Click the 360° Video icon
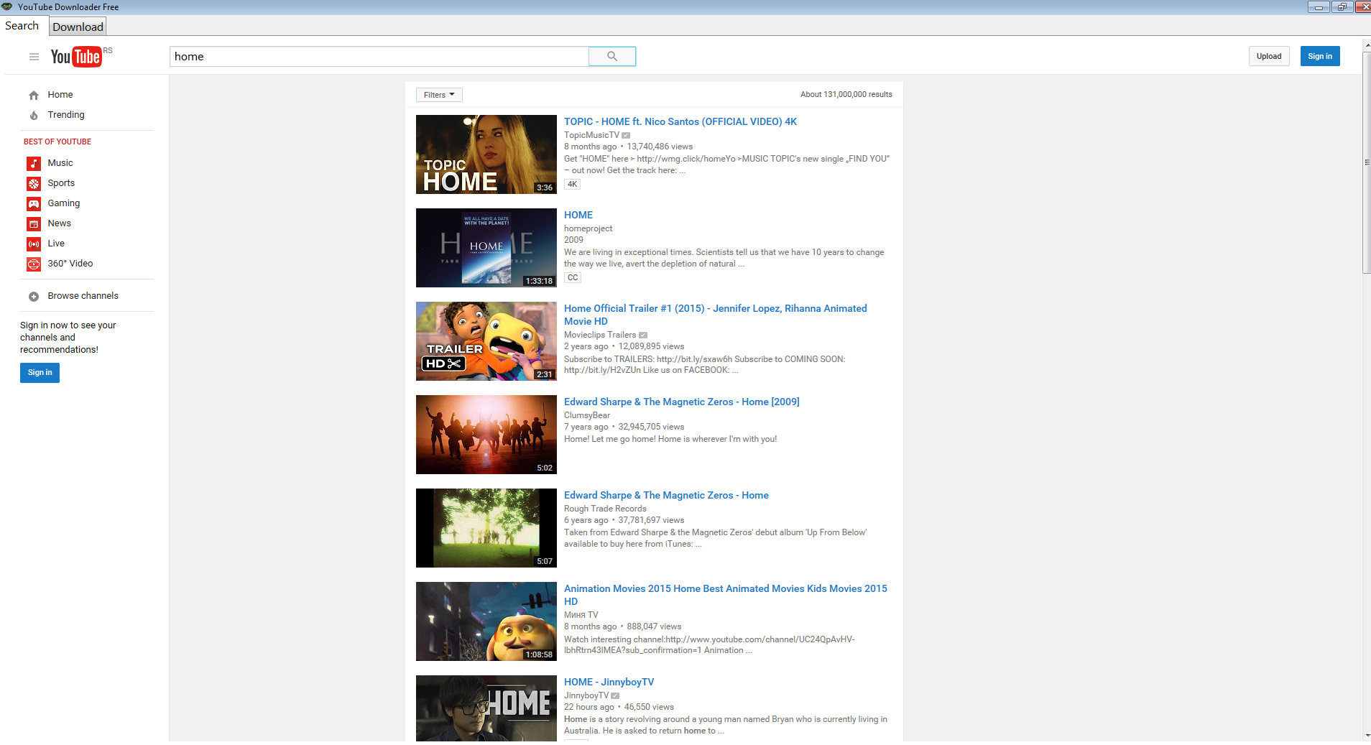The height and width of the screenshot is (745, 1371). tap(34, 264)
